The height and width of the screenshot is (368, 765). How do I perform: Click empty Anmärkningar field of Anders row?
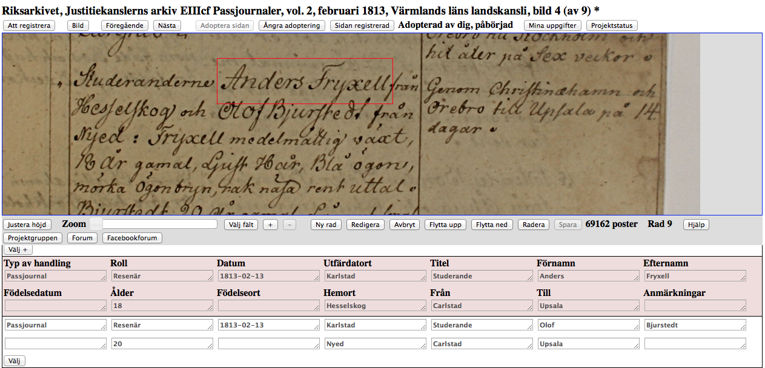(695, 306)
